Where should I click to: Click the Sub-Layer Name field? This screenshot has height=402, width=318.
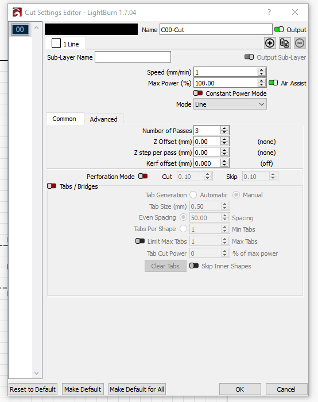click(x=133, y=57)
